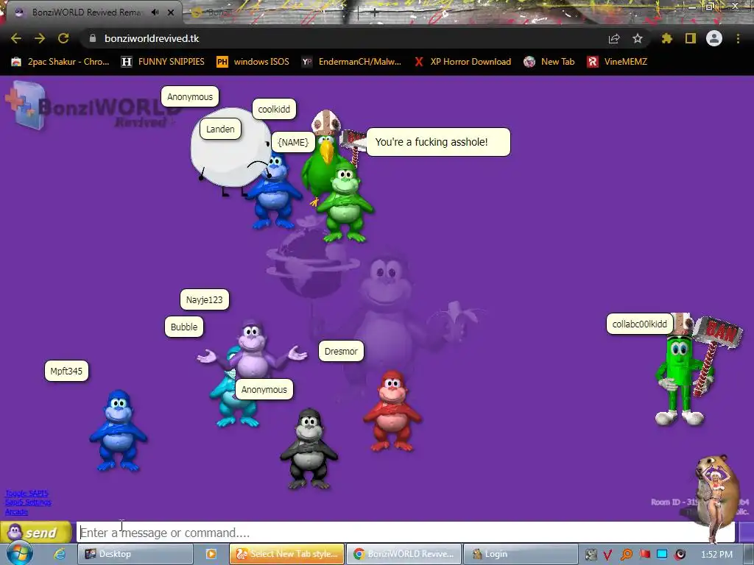
Task: Click the red V tray icon
Action: pos(607,555)
